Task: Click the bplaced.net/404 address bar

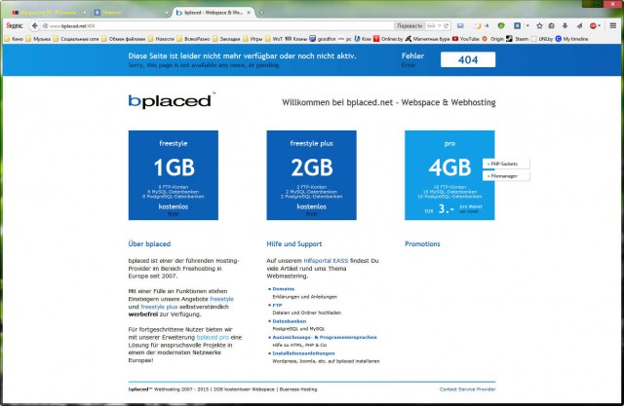Action: [x=218, y=26]
